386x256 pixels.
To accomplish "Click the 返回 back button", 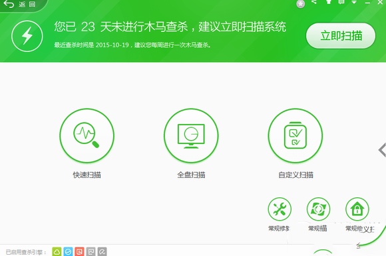I will 20,4.
